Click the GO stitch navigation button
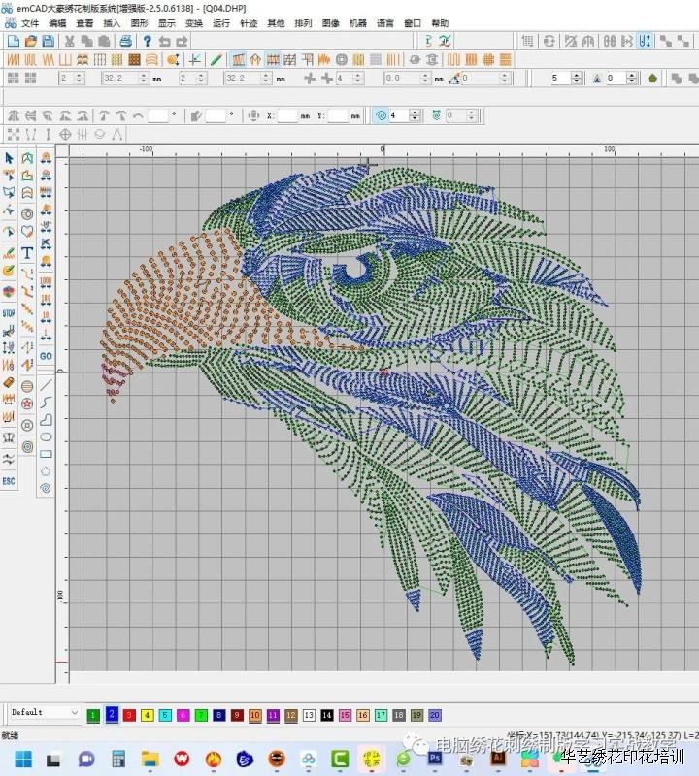 click(46, 356)
